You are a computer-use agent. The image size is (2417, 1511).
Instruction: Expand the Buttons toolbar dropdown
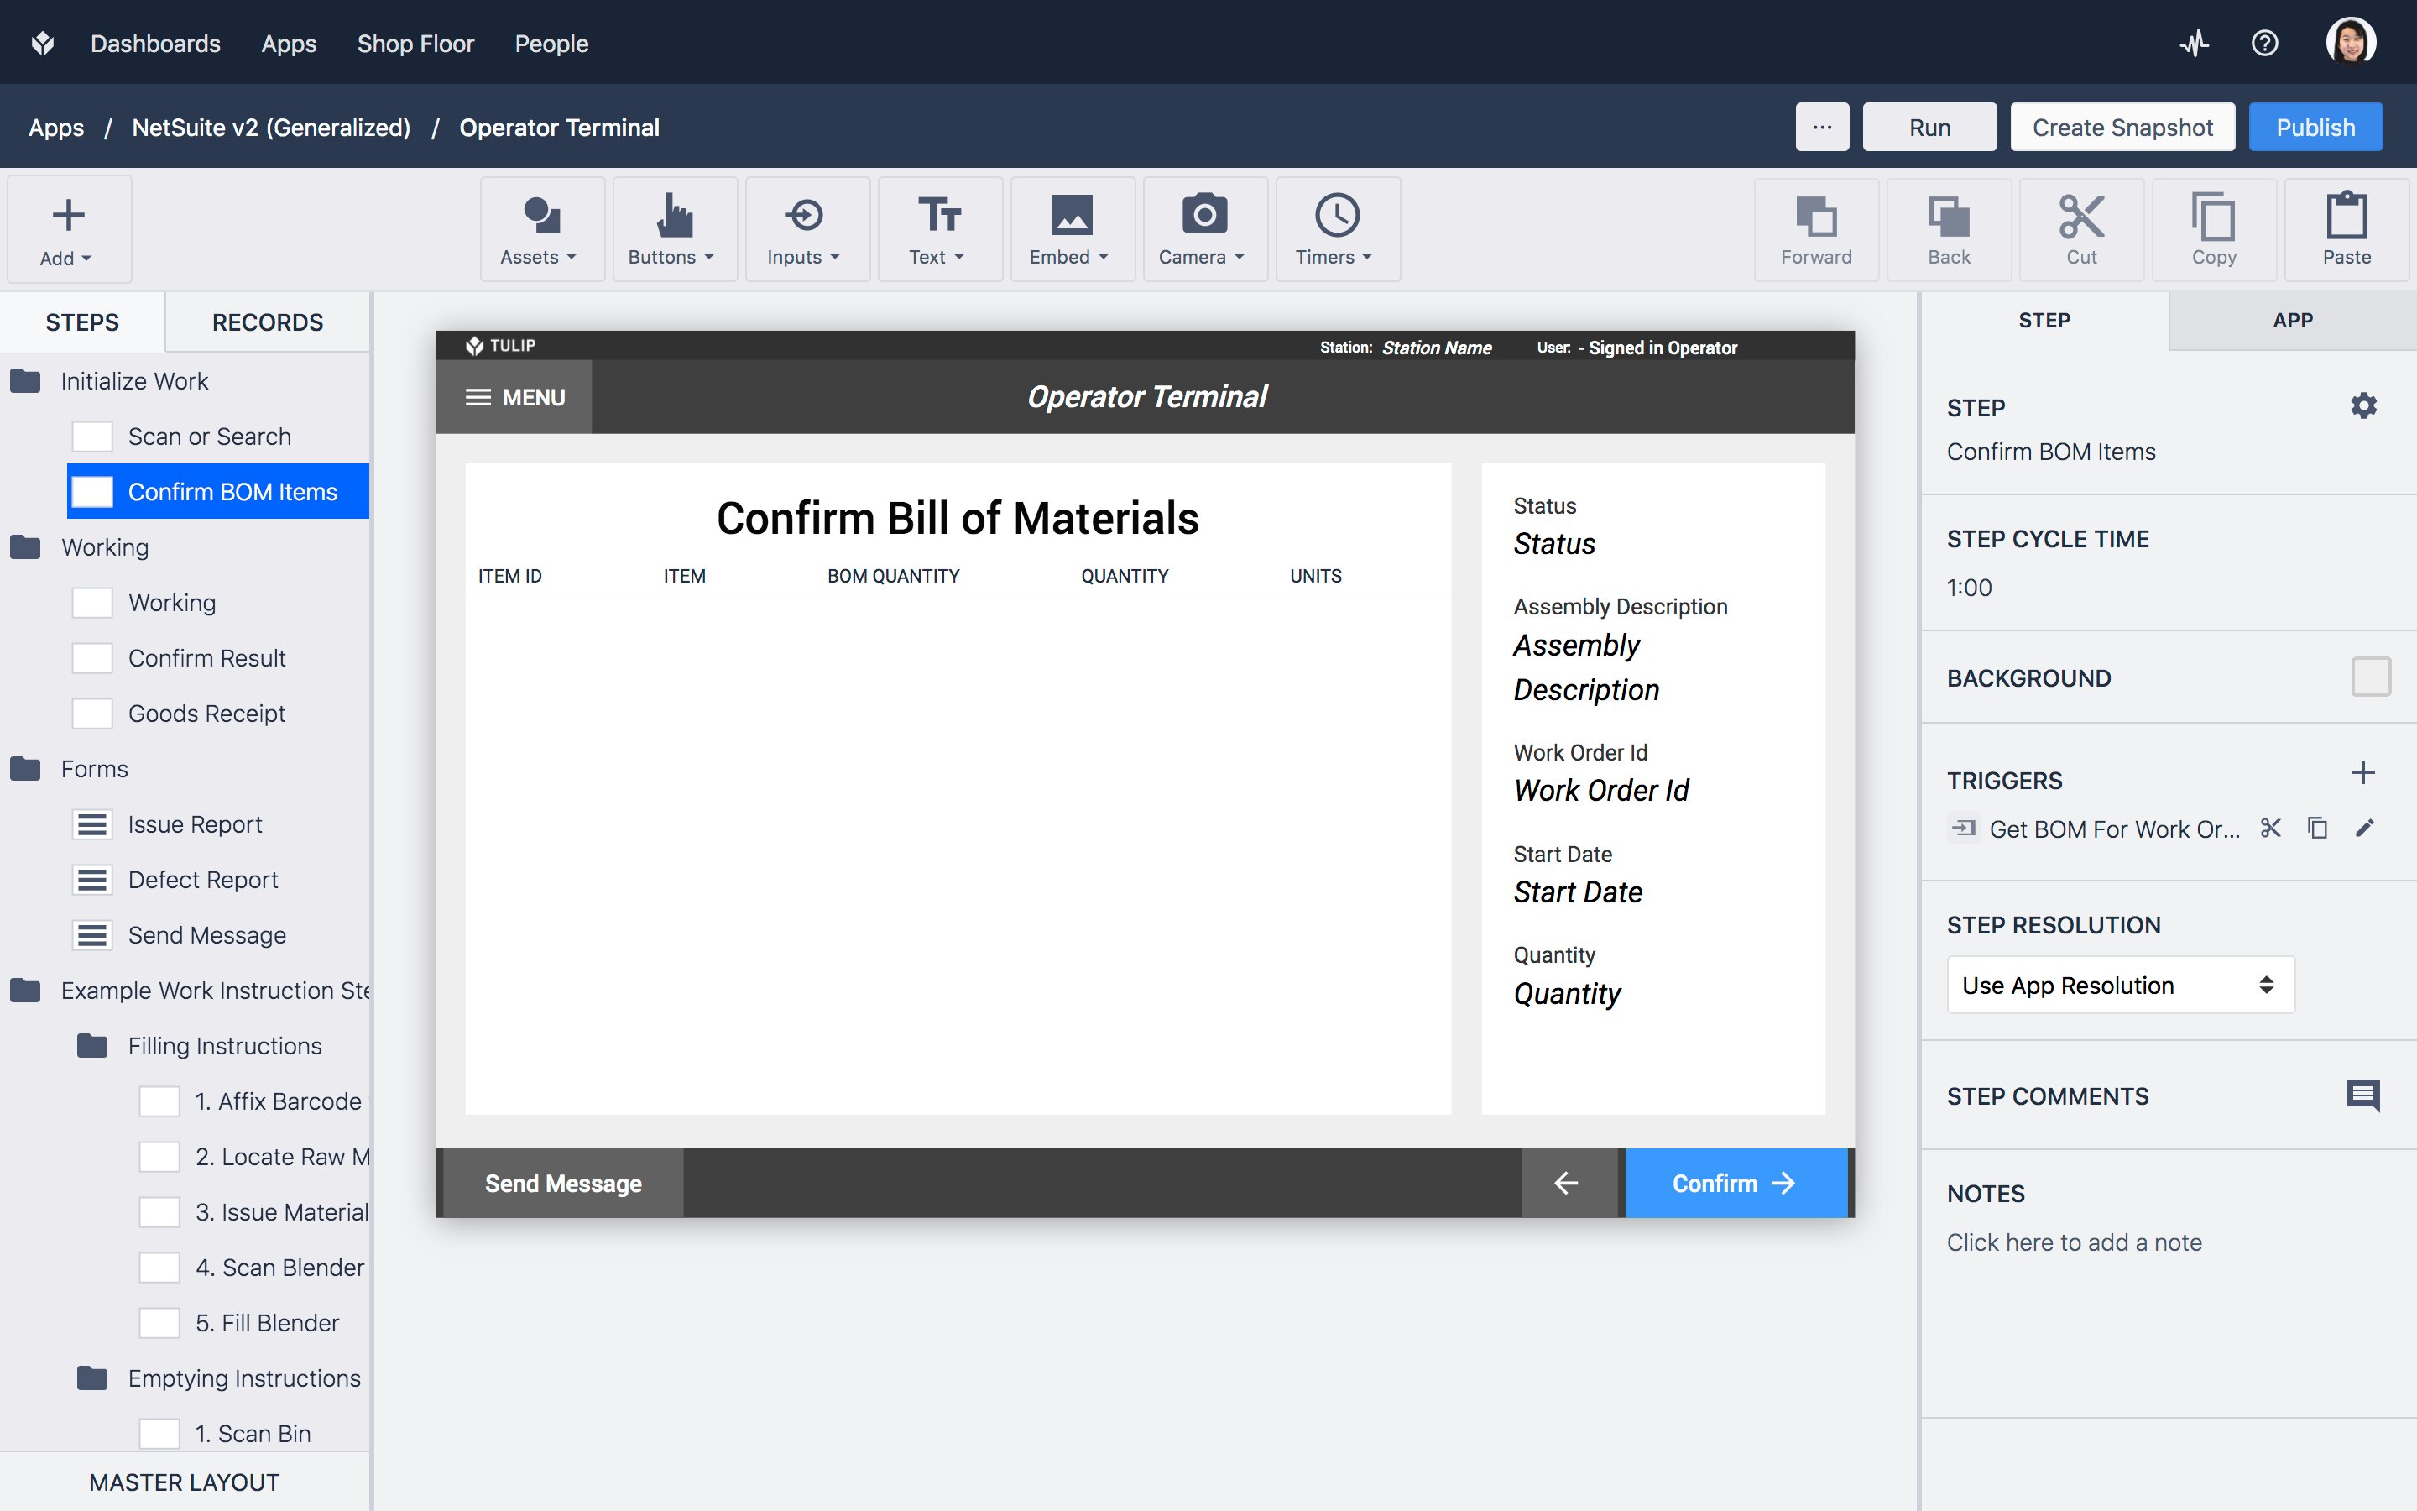point(674,230)
